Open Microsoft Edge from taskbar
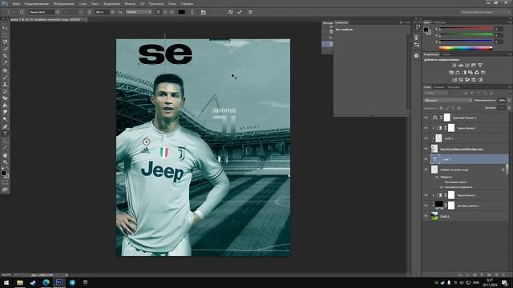The image size is (513, 288). coord(46,282)
